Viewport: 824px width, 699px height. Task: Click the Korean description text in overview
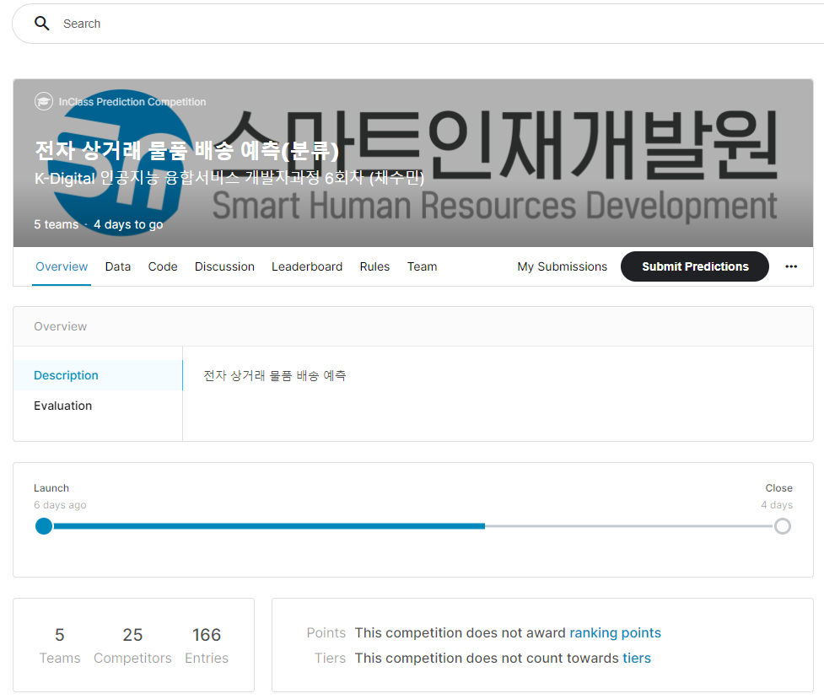tap(274, 376)
